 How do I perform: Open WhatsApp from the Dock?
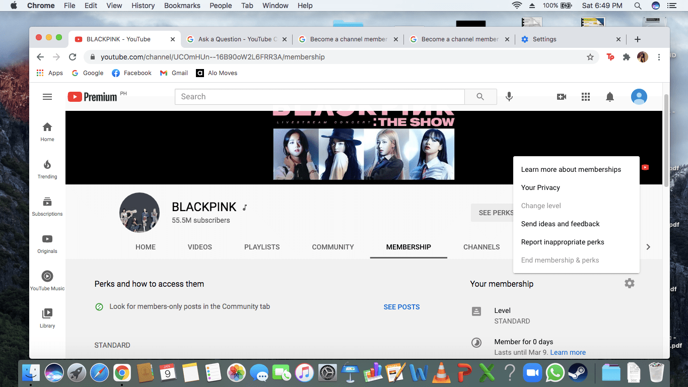pos(555,373)
